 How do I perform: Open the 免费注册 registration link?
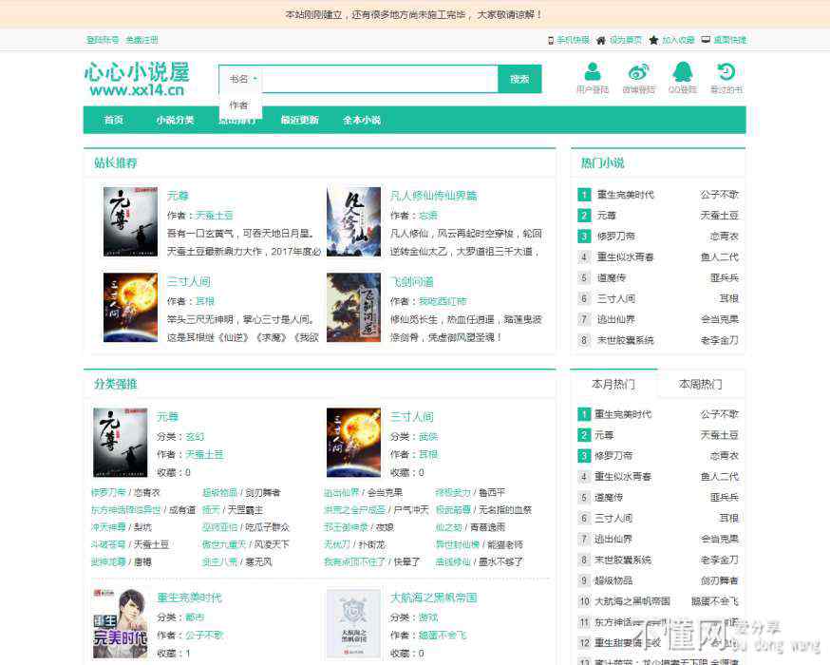141,40
